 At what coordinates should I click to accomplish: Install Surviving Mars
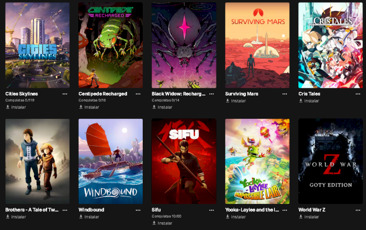[x=236, y=101]
